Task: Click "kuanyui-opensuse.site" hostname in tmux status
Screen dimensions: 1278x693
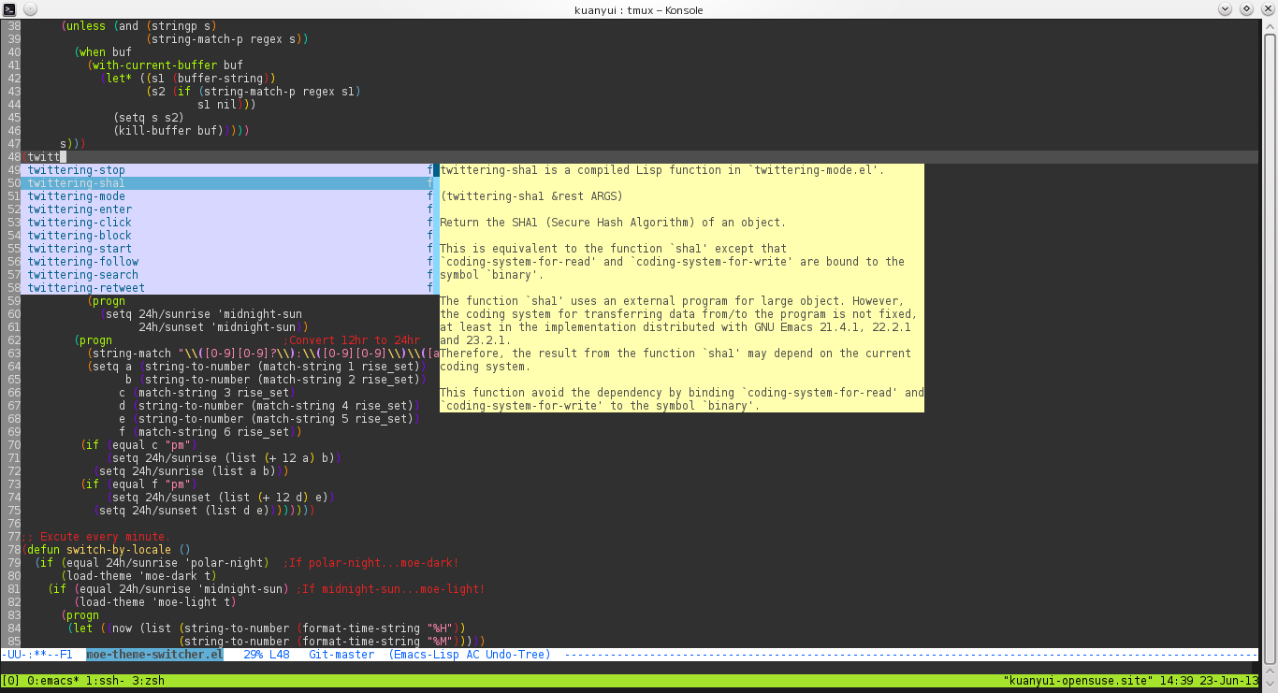Action: click(1077, 682)
